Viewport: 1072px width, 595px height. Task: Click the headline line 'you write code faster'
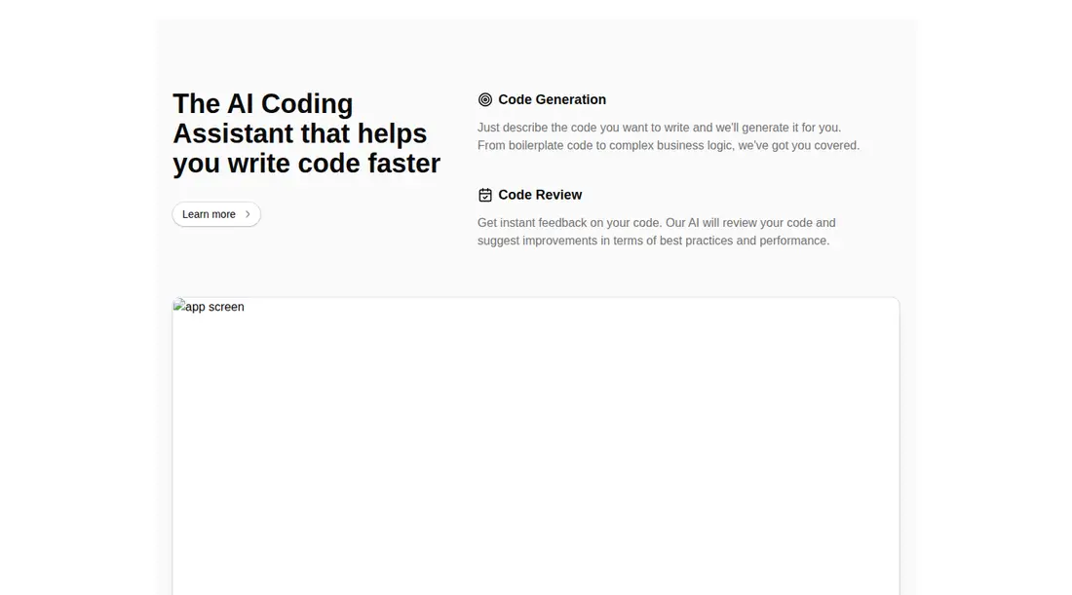[x=306, y=164]
